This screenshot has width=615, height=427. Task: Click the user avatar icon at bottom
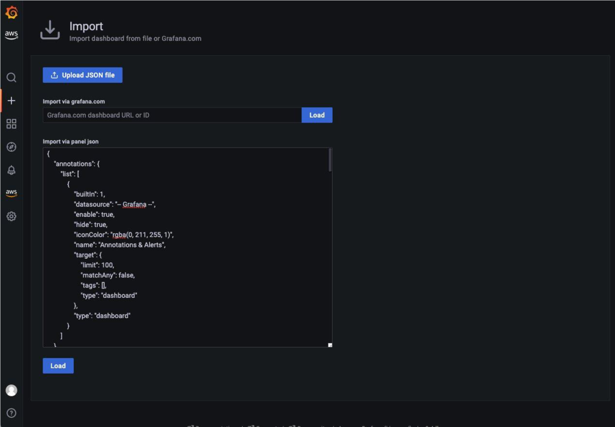[11, 390]
